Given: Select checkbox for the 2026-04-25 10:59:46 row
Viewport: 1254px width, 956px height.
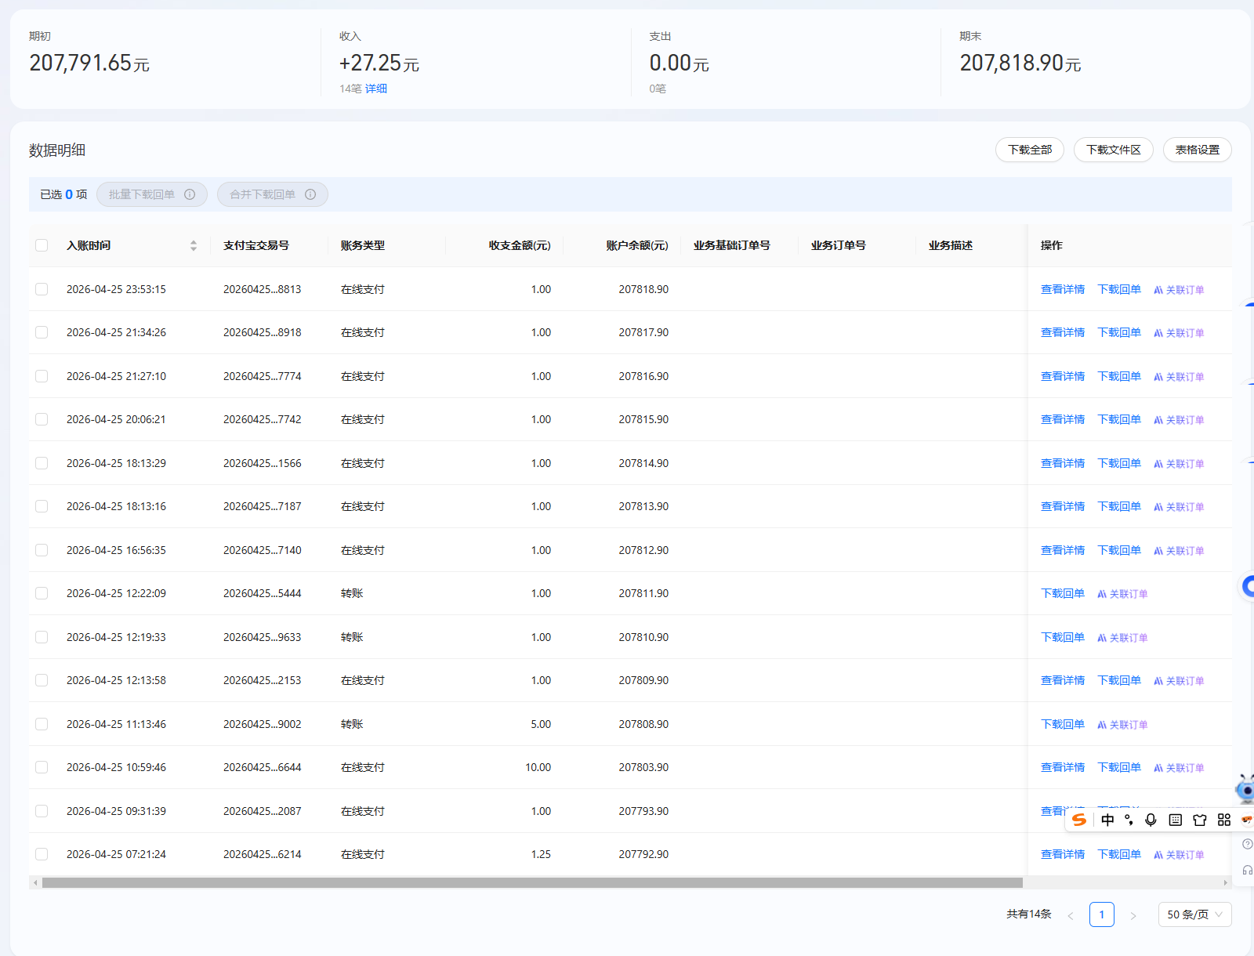Looking at the screenshot, I should pyautogui.click(x=42, y=767).
